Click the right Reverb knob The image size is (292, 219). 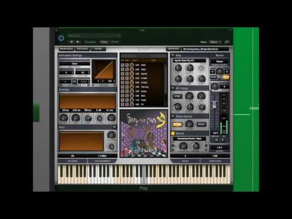(195, 146)
